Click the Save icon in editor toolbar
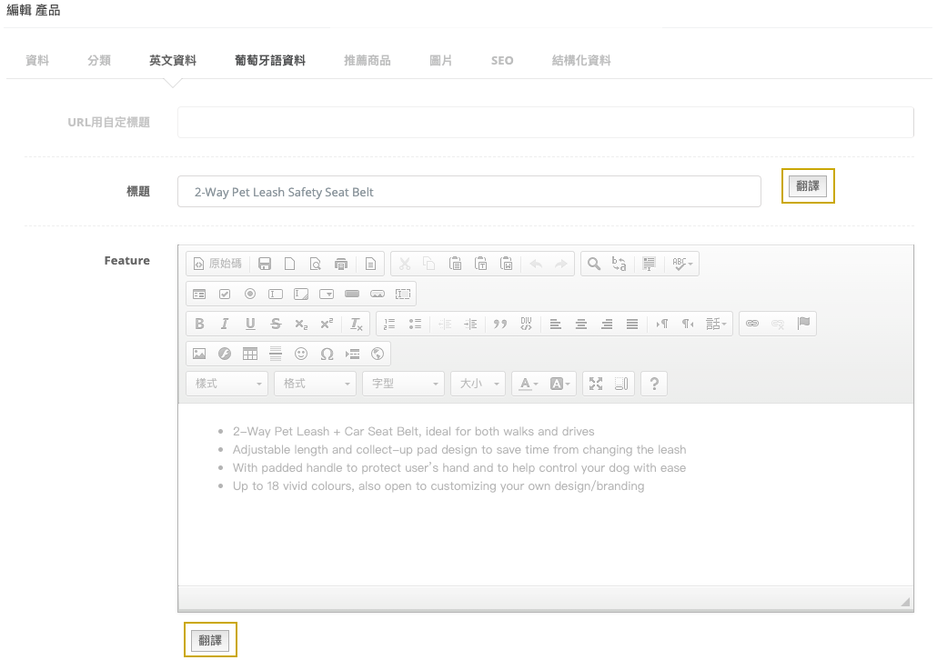This screenshot has height=660, width=937. (x=264, y=264)
